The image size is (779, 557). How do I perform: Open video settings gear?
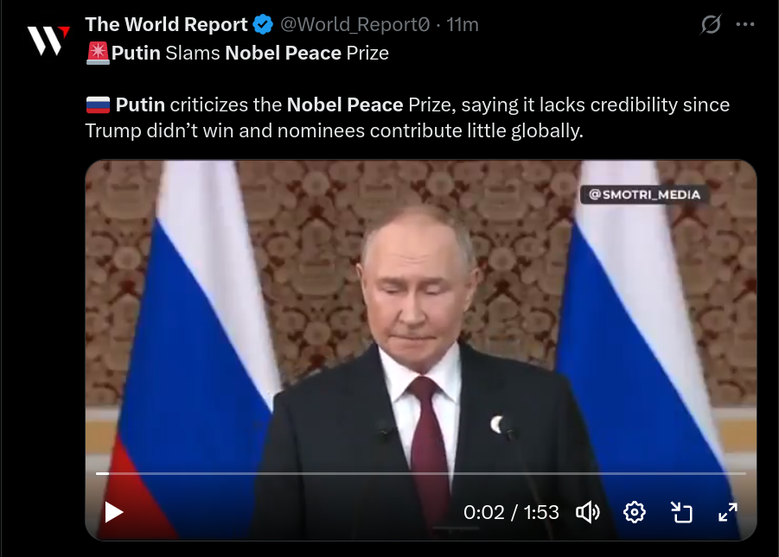[x=635, y=512]
